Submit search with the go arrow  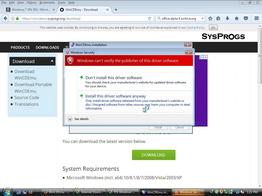pos(202,18)
